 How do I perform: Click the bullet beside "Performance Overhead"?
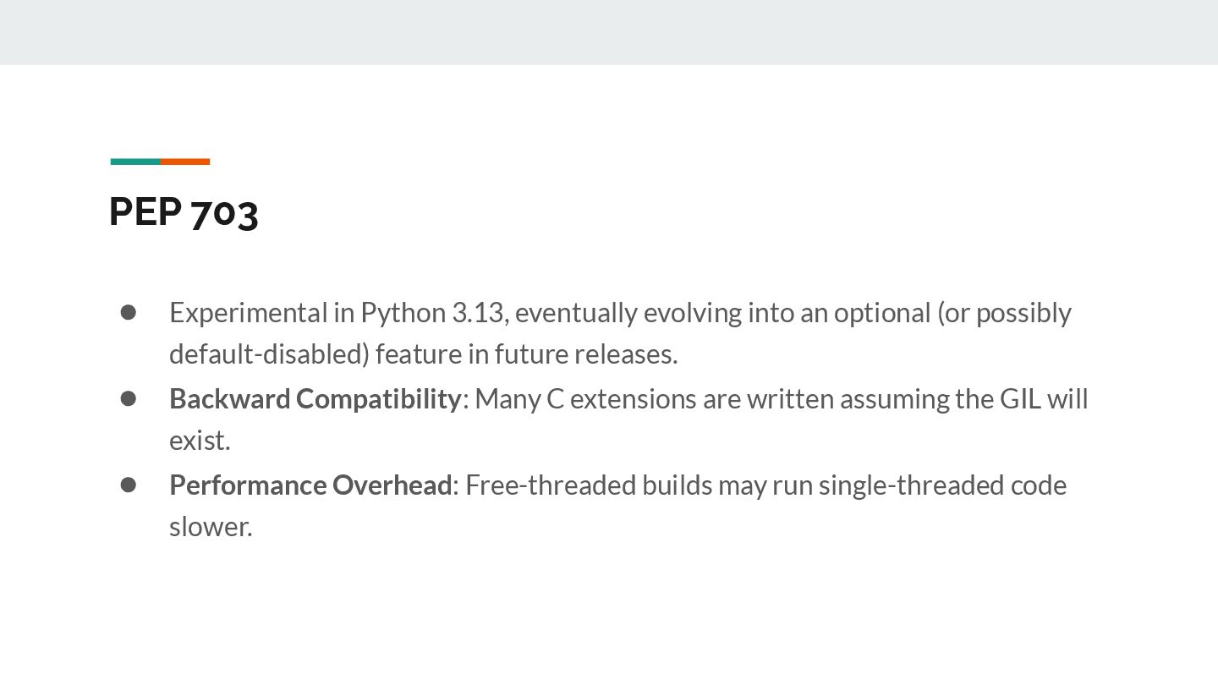click(129, 485)
